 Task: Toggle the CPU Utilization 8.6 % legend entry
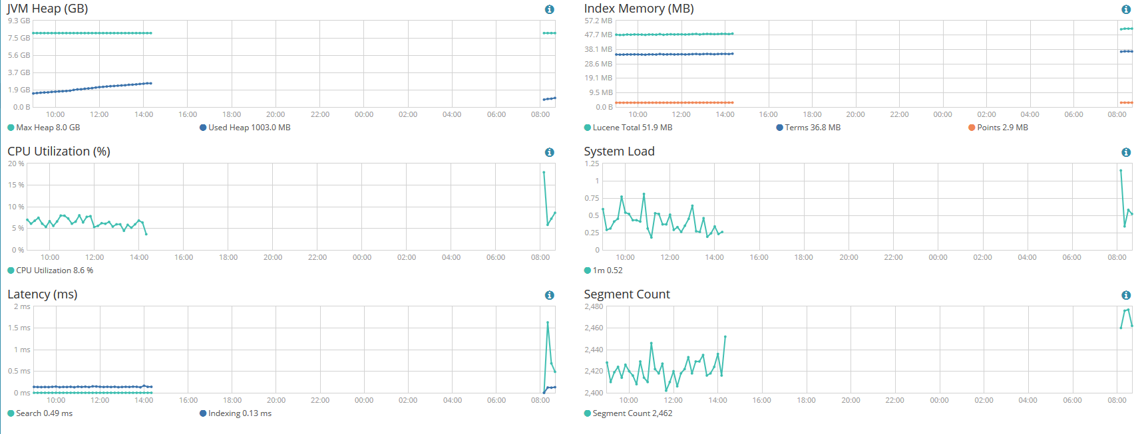(x=51, y=271)
